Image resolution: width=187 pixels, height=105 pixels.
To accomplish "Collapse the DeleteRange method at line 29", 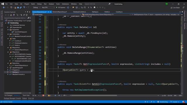I will 47,47.
